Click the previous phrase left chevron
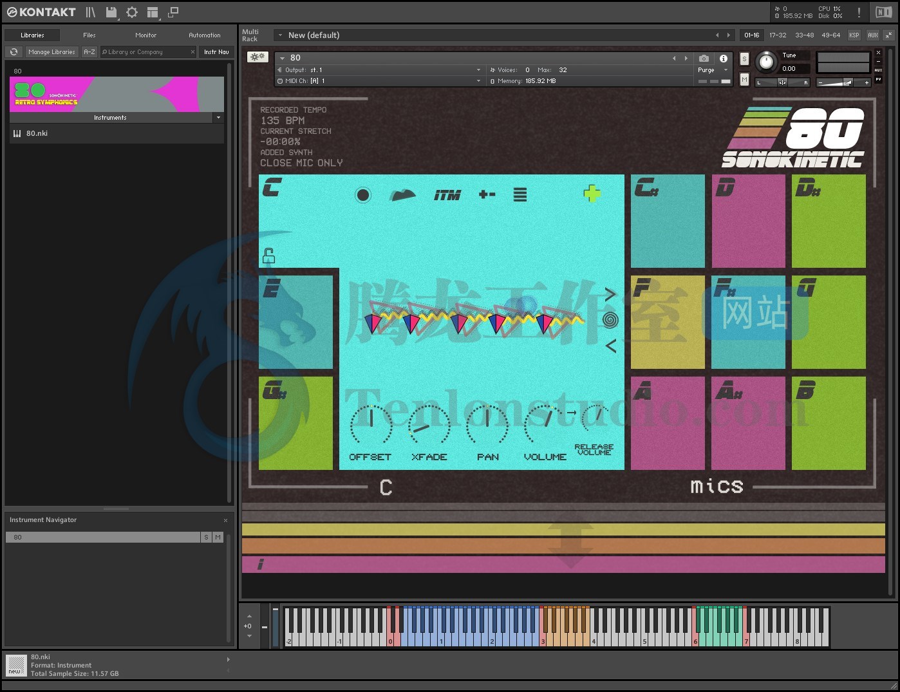This screenshot has height=692, width=900. point(610,346)
